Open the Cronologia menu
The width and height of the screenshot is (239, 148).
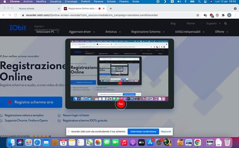click(71, 2)
